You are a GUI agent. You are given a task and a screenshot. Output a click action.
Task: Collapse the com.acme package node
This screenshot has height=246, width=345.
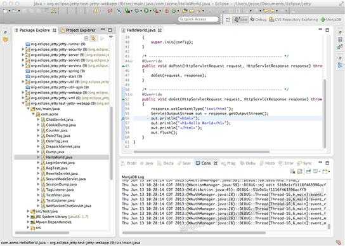(x=34, y=114)
